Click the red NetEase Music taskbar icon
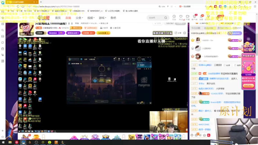 [16, 142]
